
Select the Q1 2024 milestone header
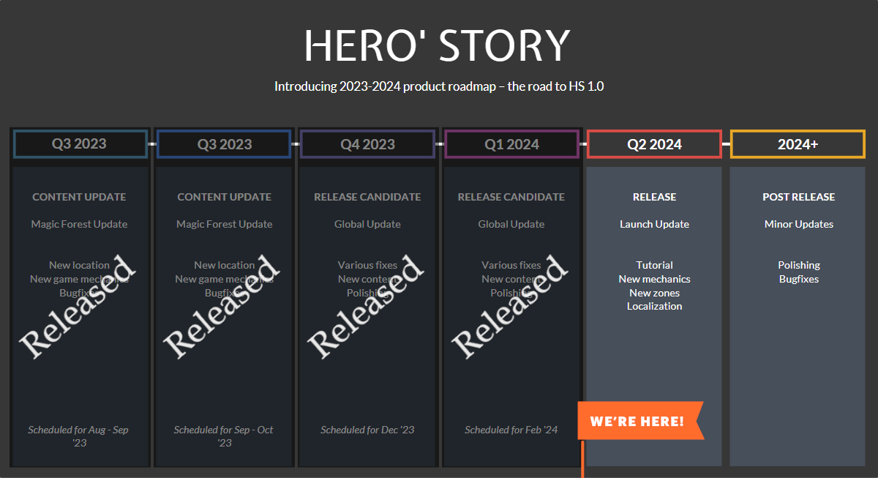tap(511, 144)
